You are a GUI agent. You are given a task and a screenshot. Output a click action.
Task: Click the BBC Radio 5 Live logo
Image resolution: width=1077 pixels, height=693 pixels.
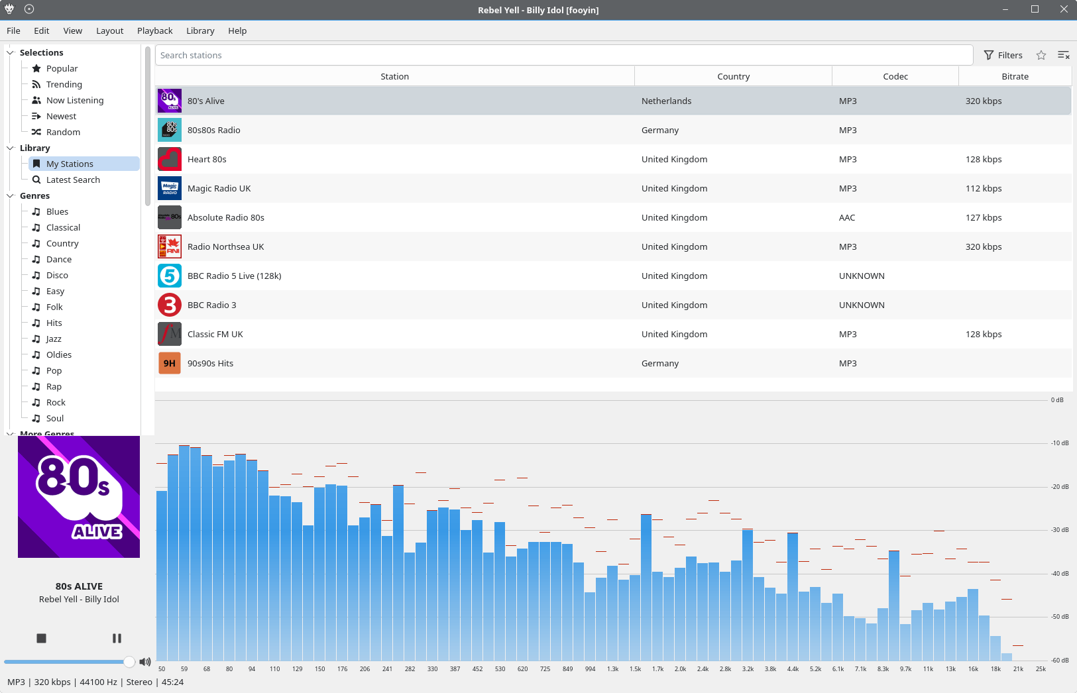pos(170,276)
